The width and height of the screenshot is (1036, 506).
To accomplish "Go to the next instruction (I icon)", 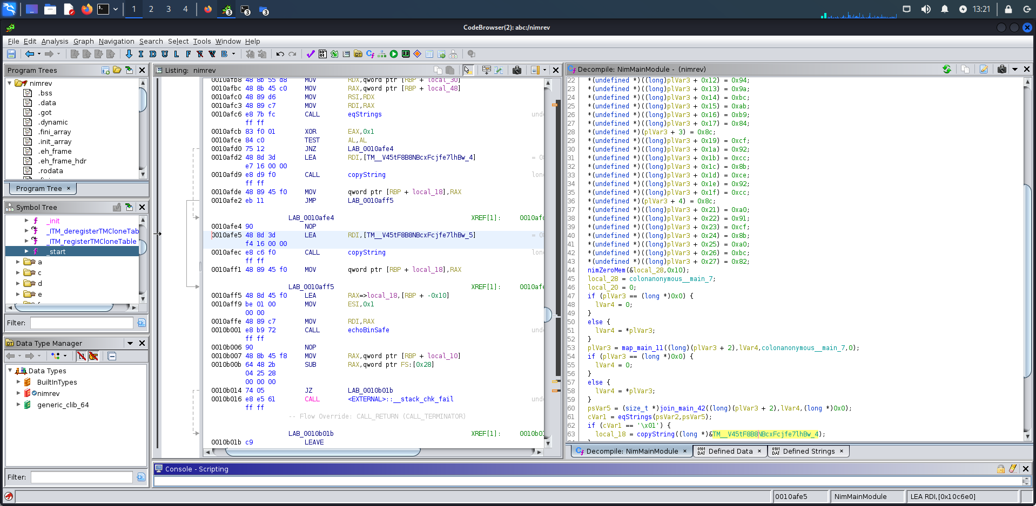I will (141, 54).
